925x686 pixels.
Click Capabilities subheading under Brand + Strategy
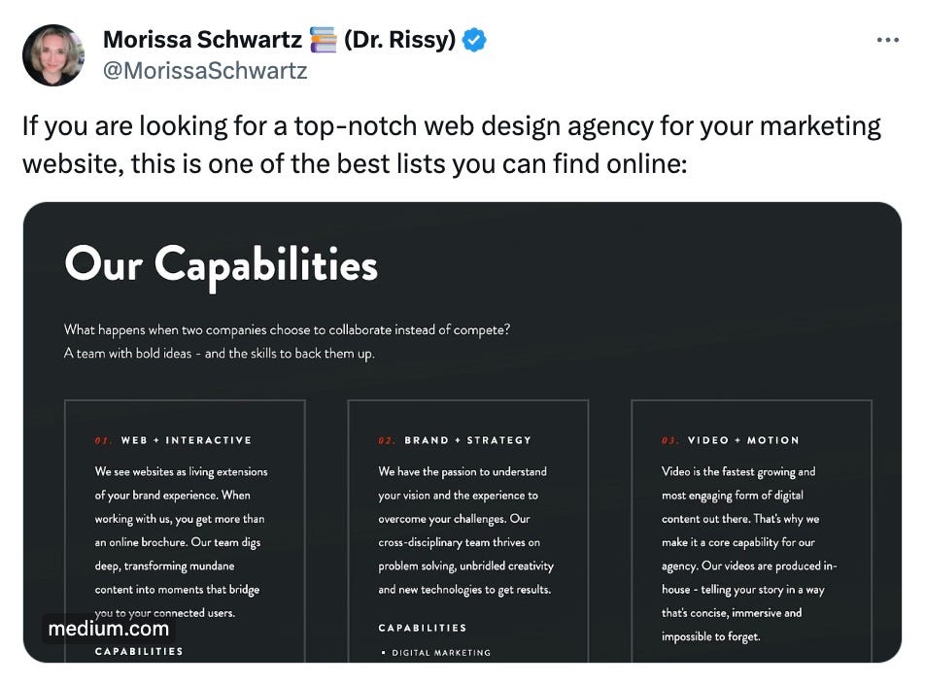click(423, 628)
